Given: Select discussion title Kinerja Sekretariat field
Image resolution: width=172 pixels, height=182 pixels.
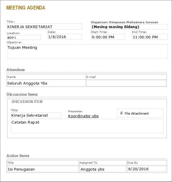Looking at the screenshot, I should pyautogui.click(x=36, y=115).
